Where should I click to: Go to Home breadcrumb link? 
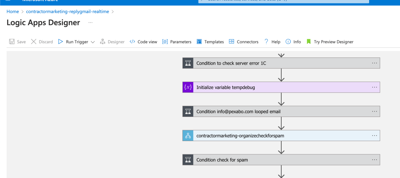tap(13, 11)
